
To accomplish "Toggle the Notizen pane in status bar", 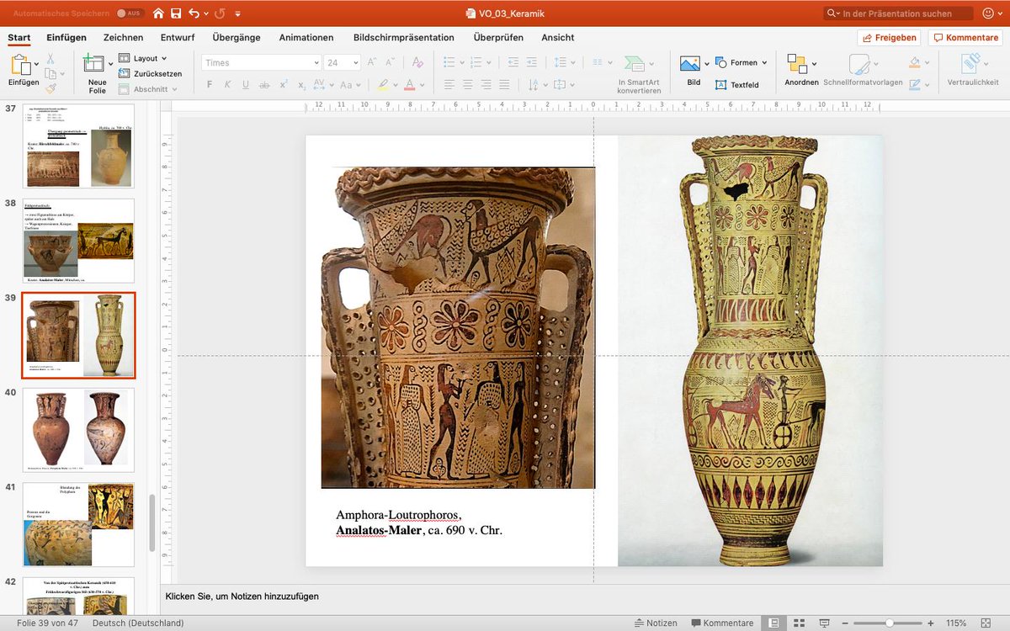I will (x=654, y=623).
